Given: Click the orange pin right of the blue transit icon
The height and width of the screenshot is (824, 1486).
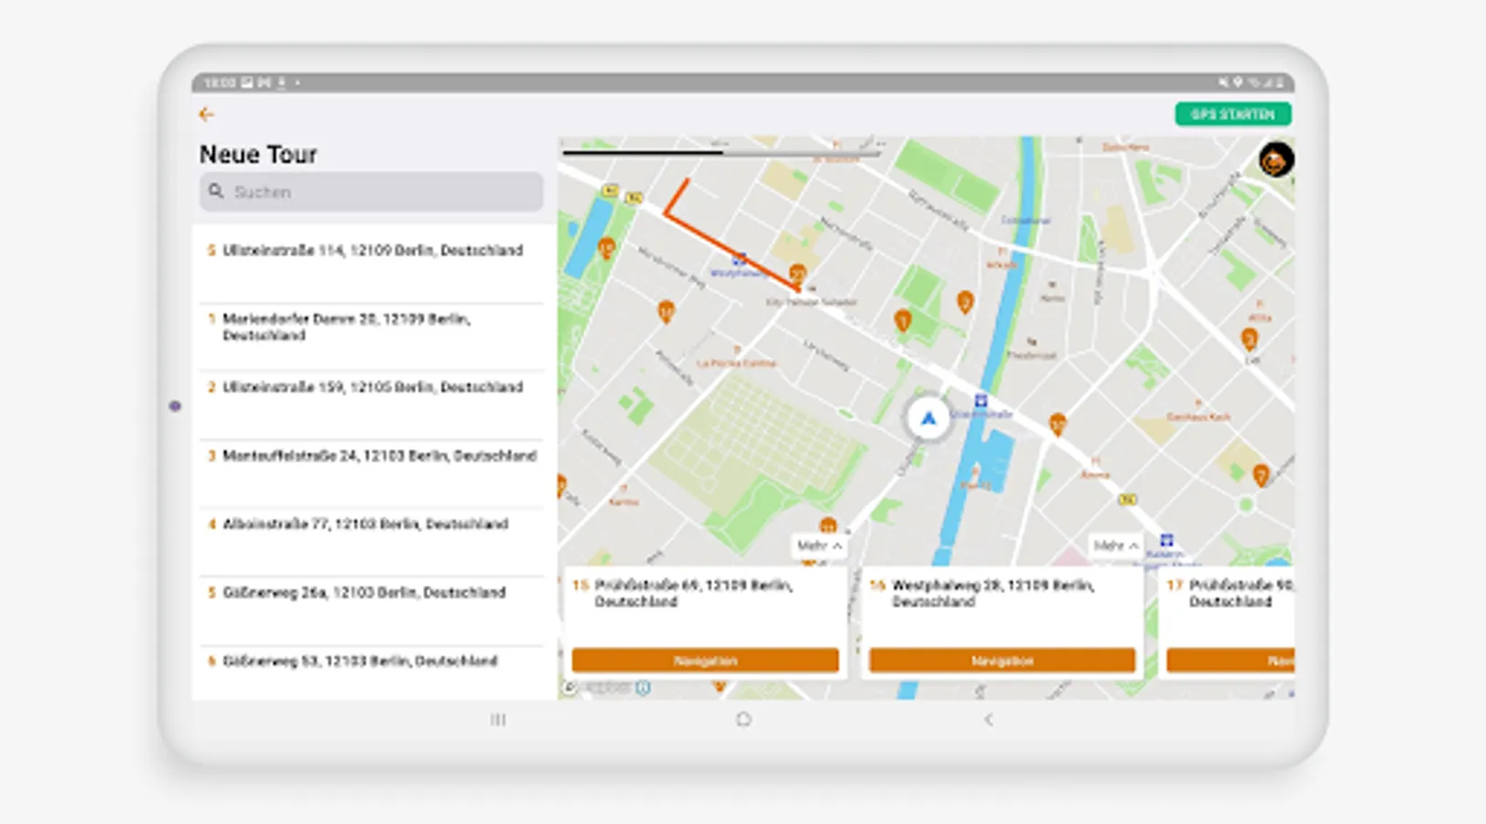Looking at the screenshot, I should click(x=1058, y=424).
